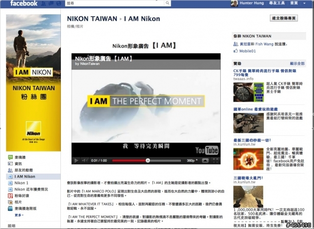Viewport: 314px width, 229px height.
Task: Go to 首頁 in the top bar
Action: 294,3
